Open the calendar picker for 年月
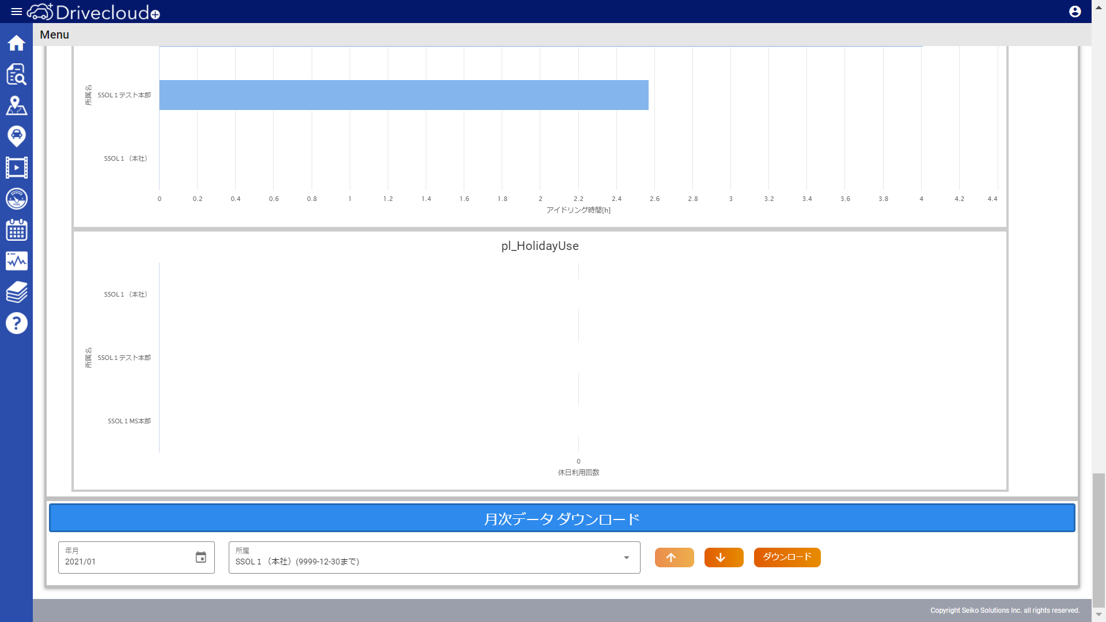This screenshot has width=1106, height=622. (x=200, y=557)
